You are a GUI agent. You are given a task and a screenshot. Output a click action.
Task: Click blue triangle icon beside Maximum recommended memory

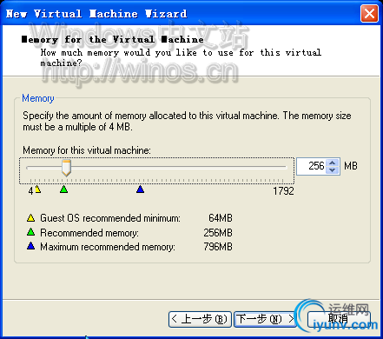pos(30,246)
